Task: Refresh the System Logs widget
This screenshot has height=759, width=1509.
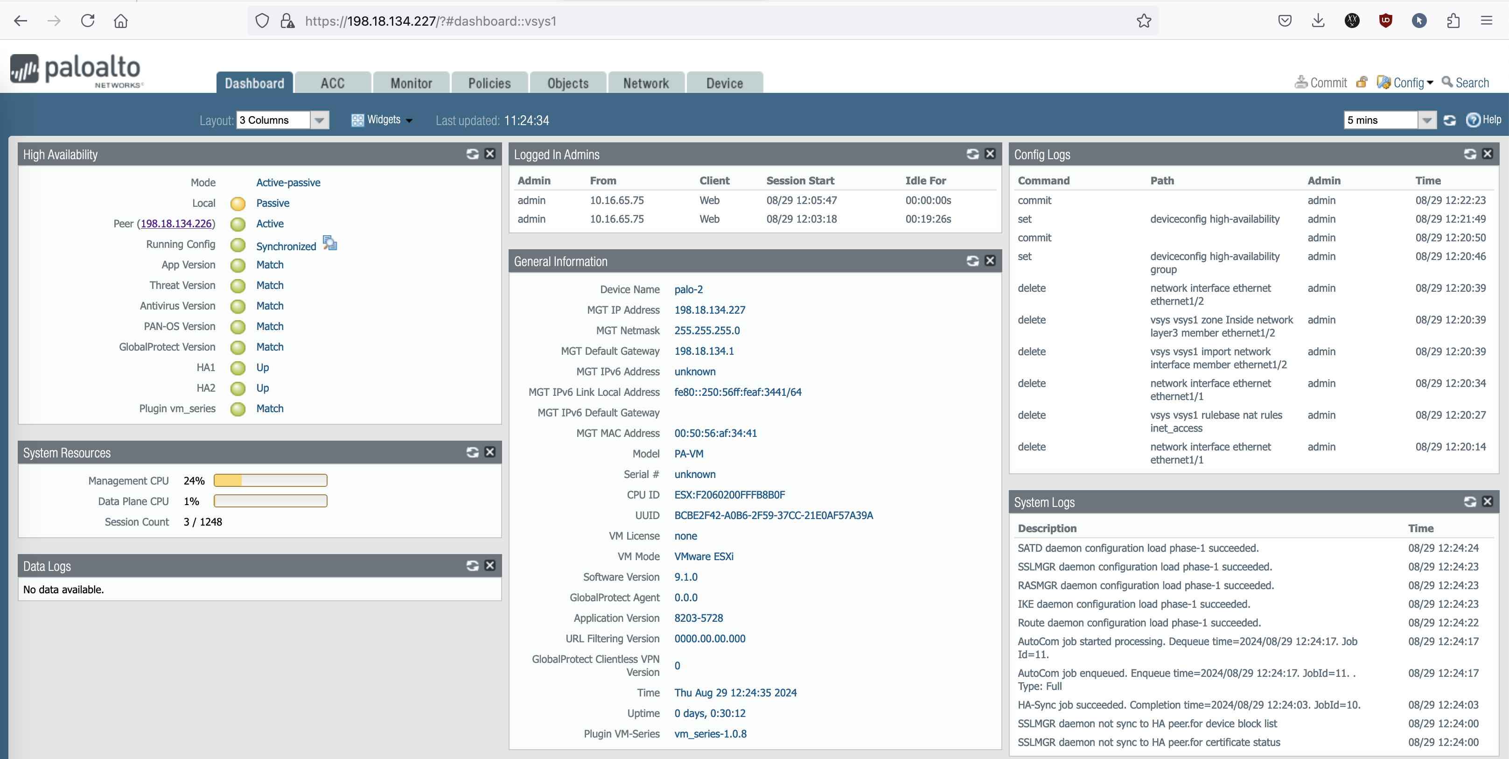Action: pos(1470,502)
